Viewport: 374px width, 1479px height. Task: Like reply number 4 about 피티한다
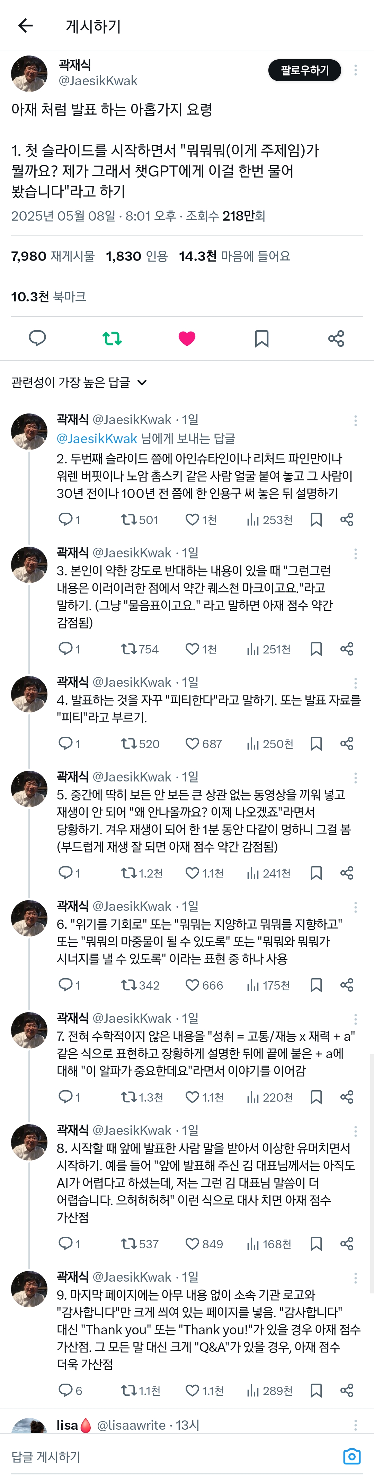coord(192,744)
